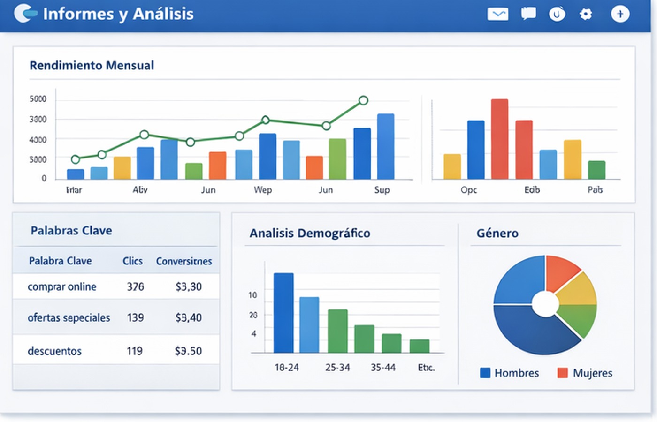657x422 pixels.
Task: Sort by the Clics column header
Action: point(132,261)
